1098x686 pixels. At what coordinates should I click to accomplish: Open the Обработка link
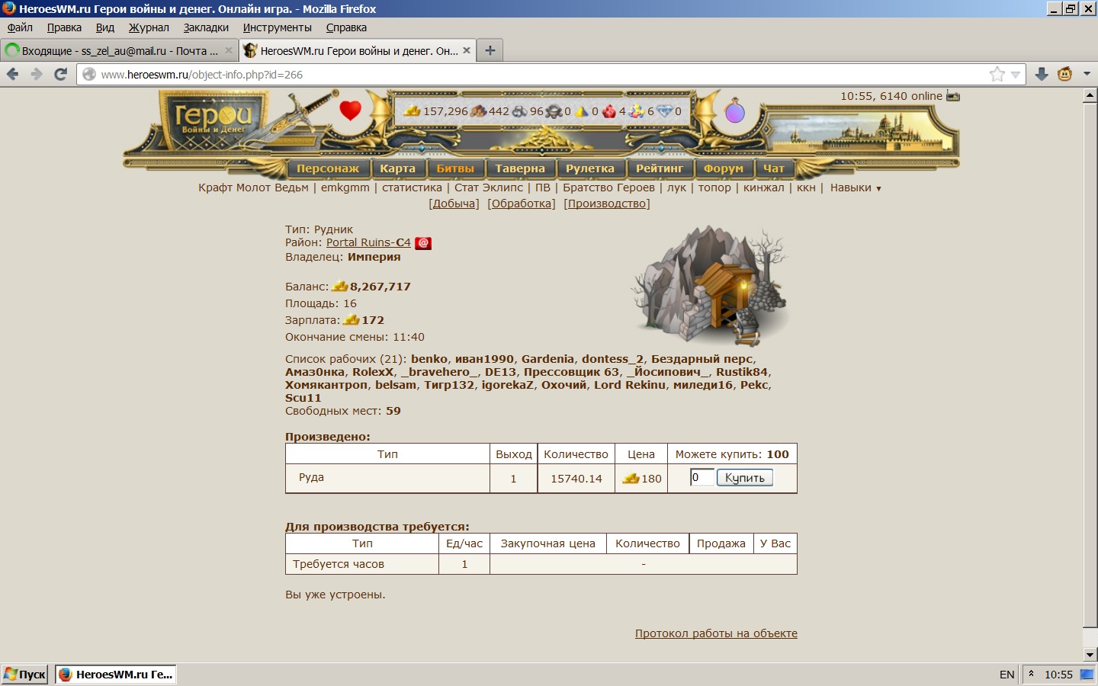(x=522, y=204)
